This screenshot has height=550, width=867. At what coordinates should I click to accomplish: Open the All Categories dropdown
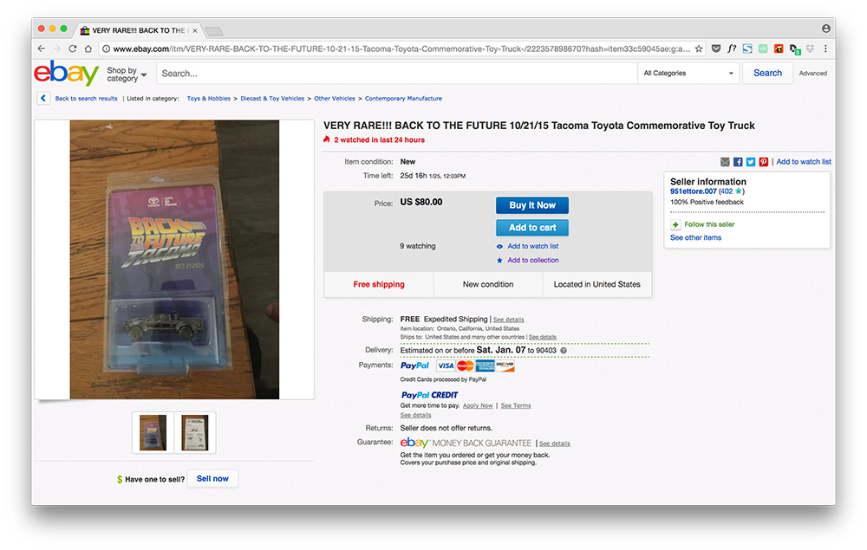click(x=688, y=73)
